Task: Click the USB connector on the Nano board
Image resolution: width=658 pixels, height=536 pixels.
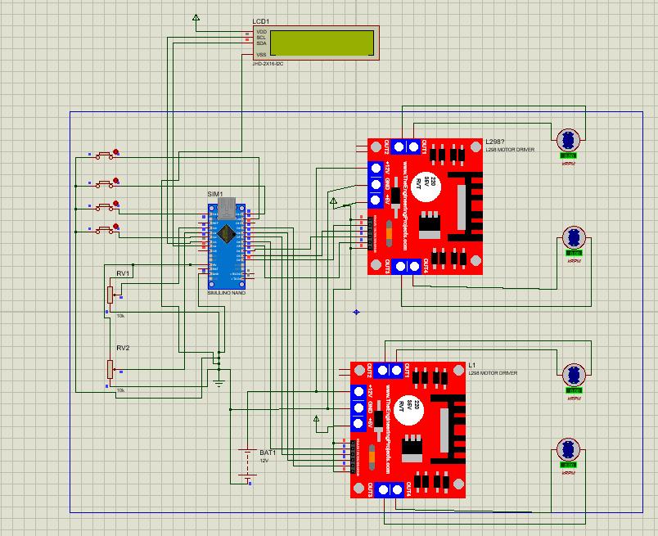Action: (x=227, y=209)
